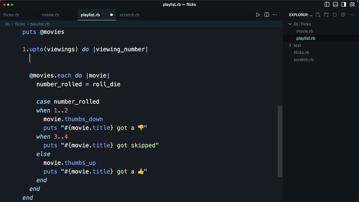
Task: Open editor More Actions ellipsis menu
Action: [x=275, y=15]
